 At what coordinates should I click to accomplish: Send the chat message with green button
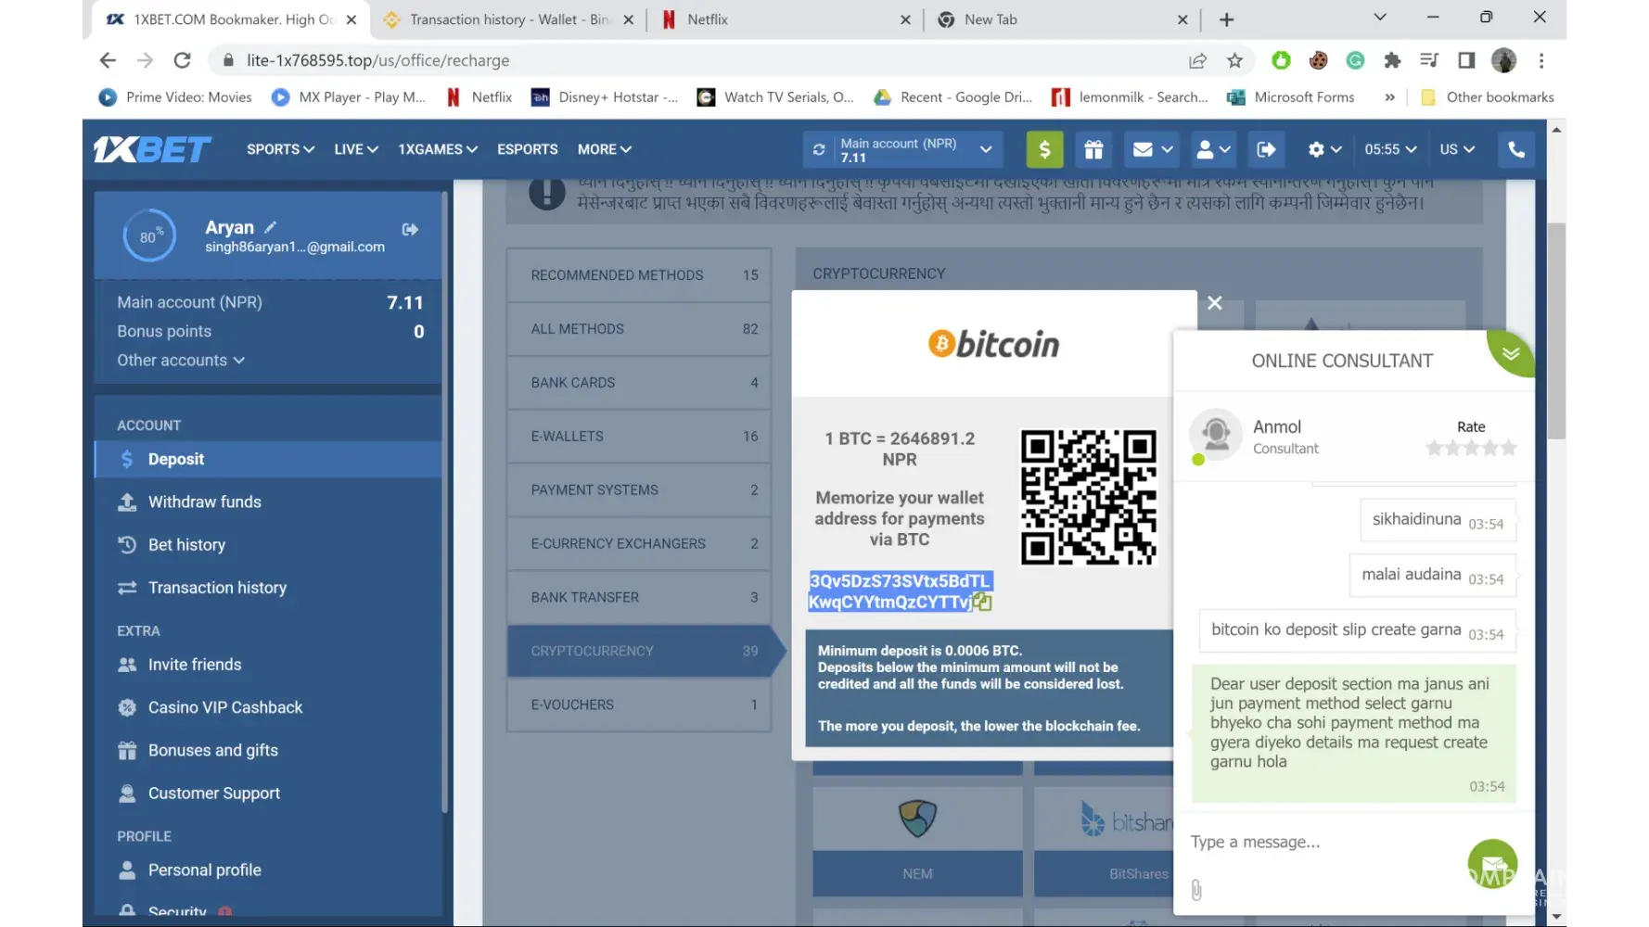click(x=1491, y=863)
